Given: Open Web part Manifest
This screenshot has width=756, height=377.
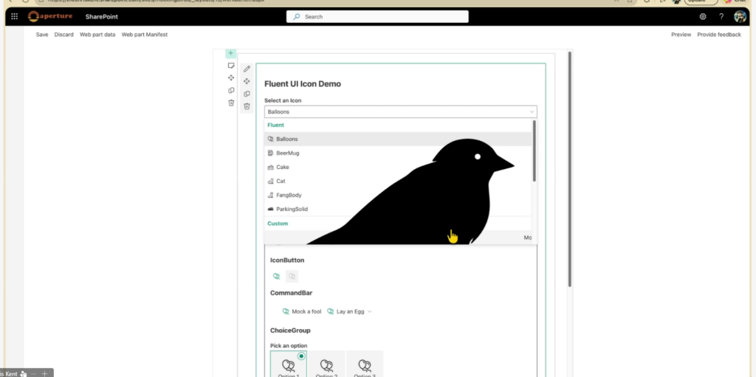Looking at the screenshot, I should [145, 35].
